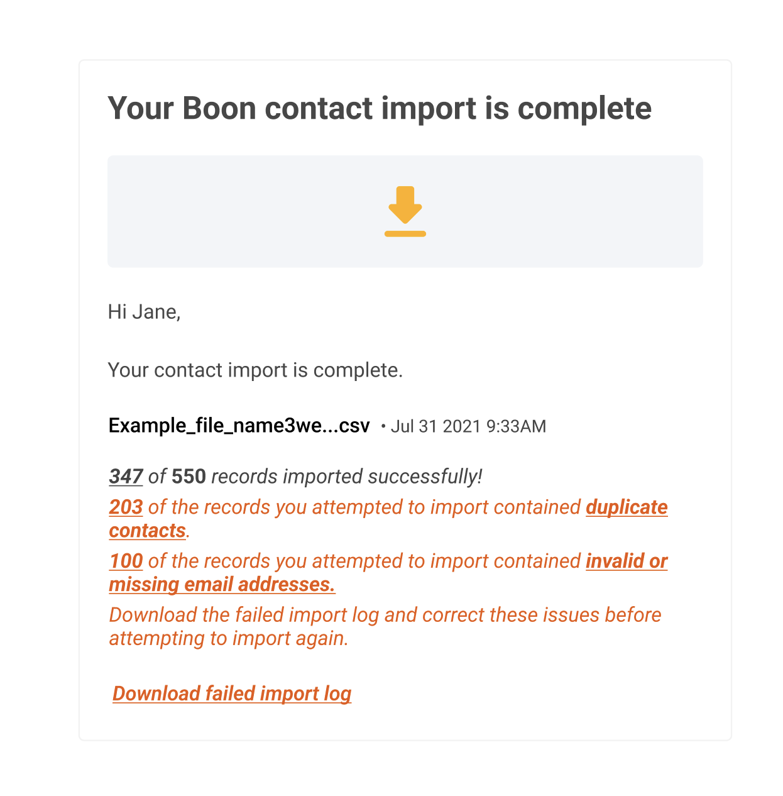Click the correct these issues before instruction line
The height and width of the screenshot is (796, 783).
[385, 615]
